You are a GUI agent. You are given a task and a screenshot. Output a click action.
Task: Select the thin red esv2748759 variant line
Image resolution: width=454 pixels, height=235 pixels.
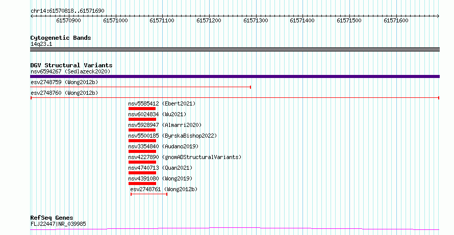140,87
